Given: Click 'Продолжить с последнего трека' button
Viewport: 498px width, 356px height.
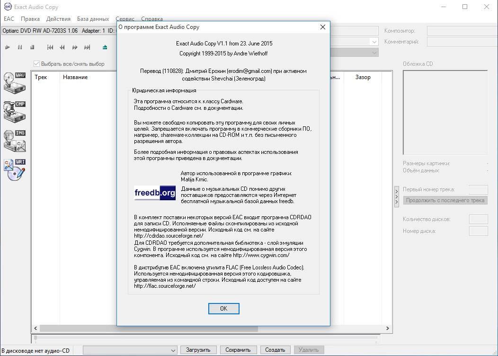Looking at the screenshot, I should [x=445, y=200].
